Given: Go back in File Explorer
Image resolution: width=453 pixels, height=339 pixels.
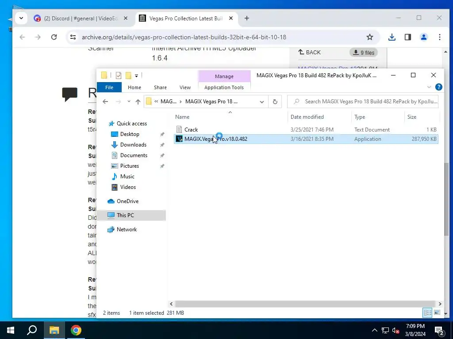Looking at the screenshot, I should click(x=105, y=102).
